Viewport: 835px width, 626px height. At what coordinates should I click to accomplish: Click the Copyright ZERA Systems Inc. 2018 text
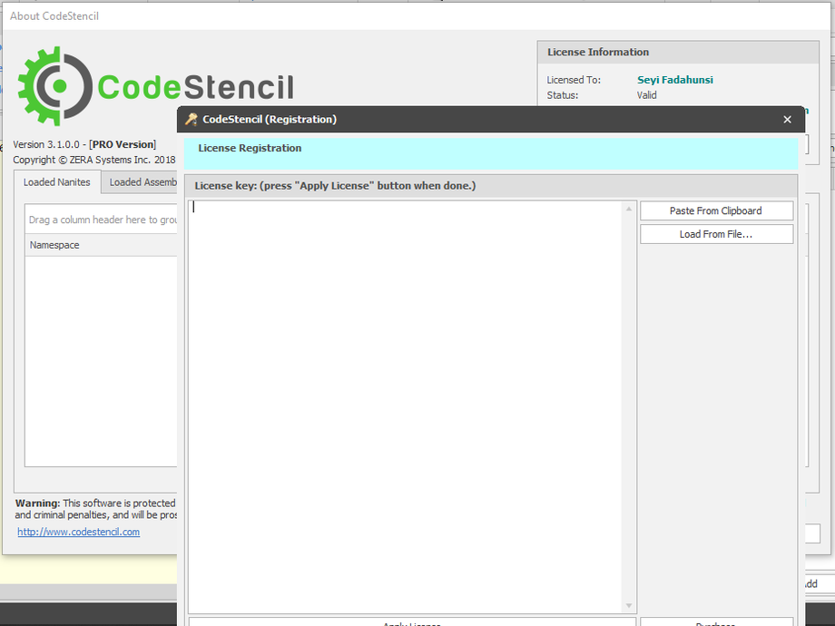click(94, 160)
